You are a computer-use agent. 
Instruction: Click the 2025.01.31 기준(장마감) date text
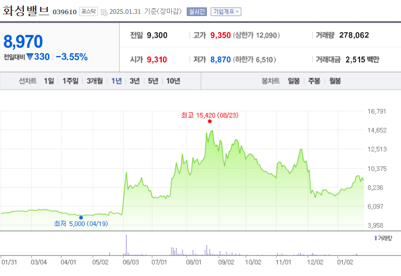pos(145,11)
